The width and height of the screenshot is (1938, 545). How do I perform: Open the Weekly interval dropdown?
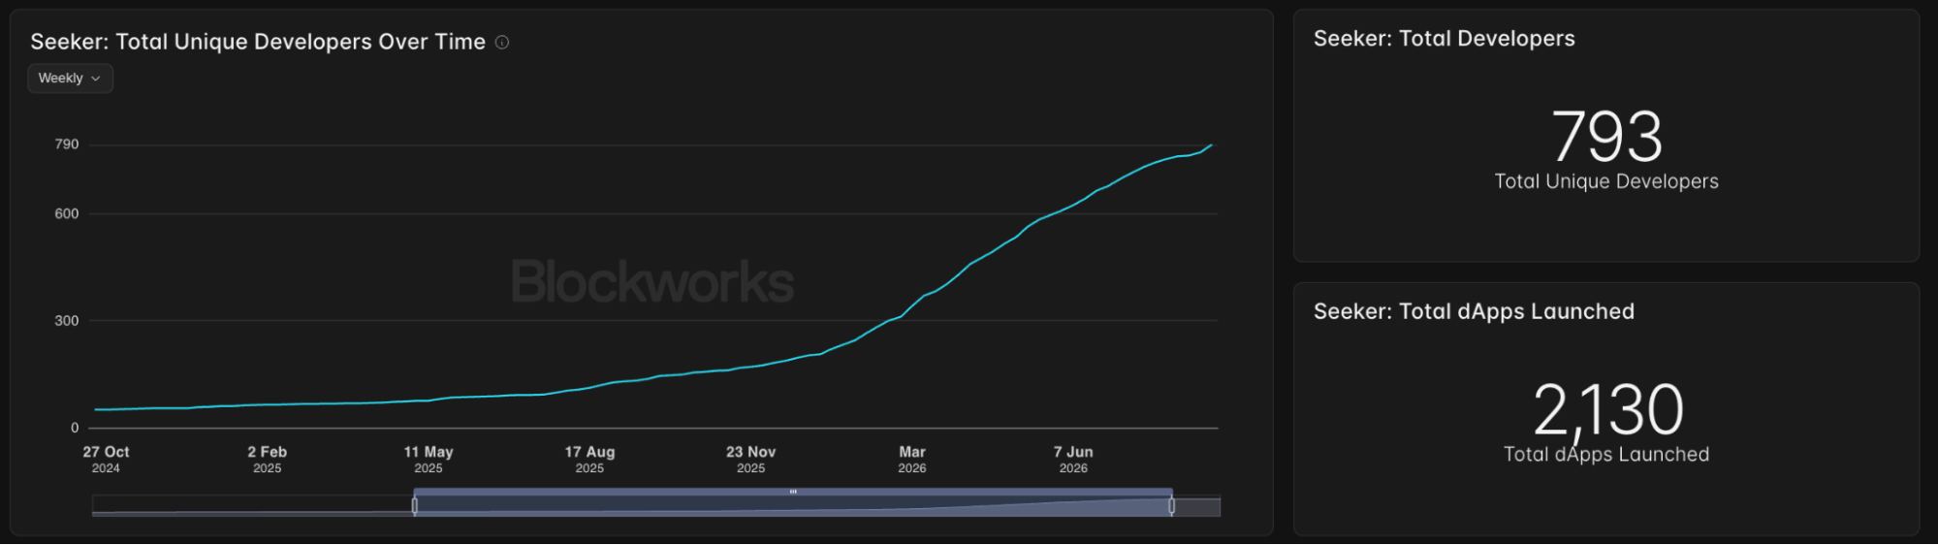click(x=70, y=79)
